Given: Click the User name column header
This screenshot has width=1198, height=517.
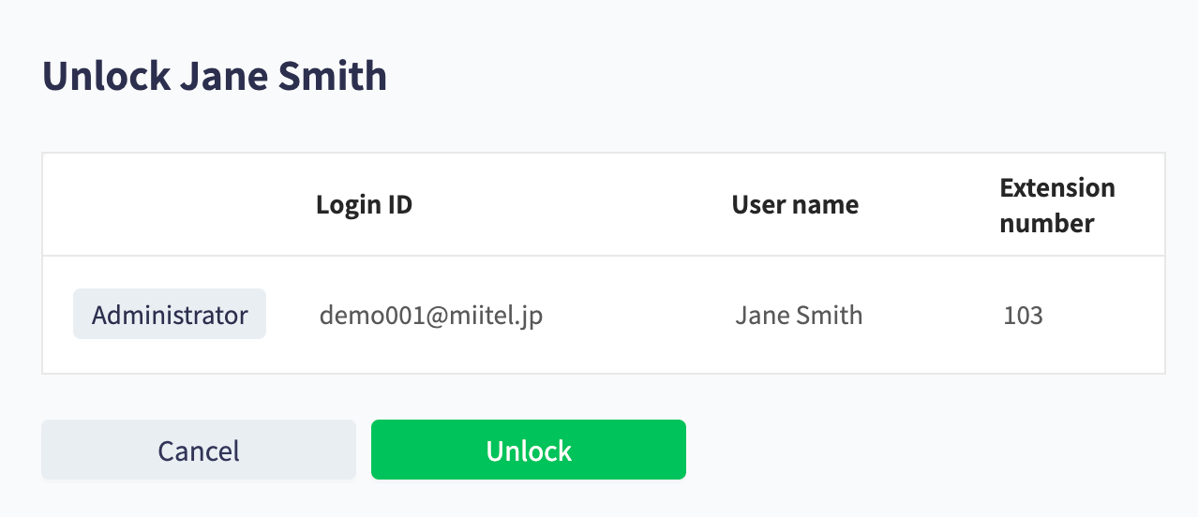Looking at the screenshot, I should point(795,204).
